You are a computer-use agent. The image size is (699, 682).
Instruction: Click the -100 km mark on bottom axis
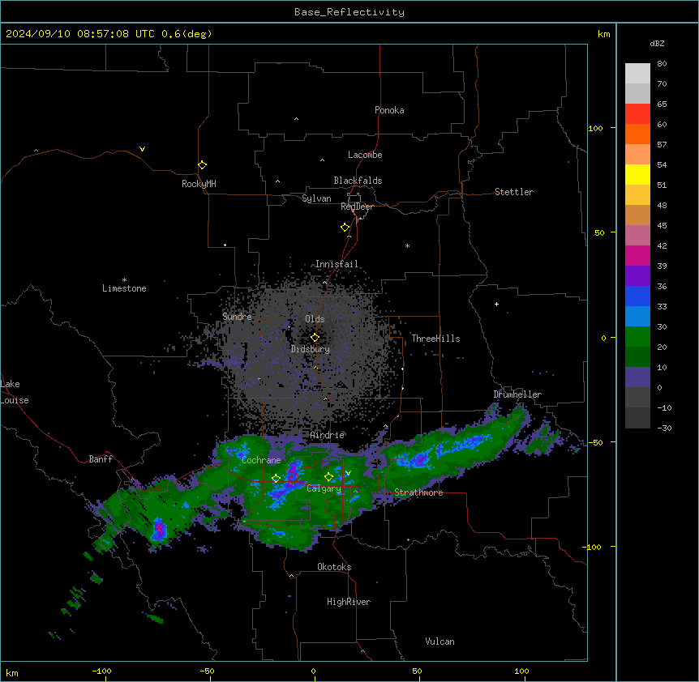101,671
